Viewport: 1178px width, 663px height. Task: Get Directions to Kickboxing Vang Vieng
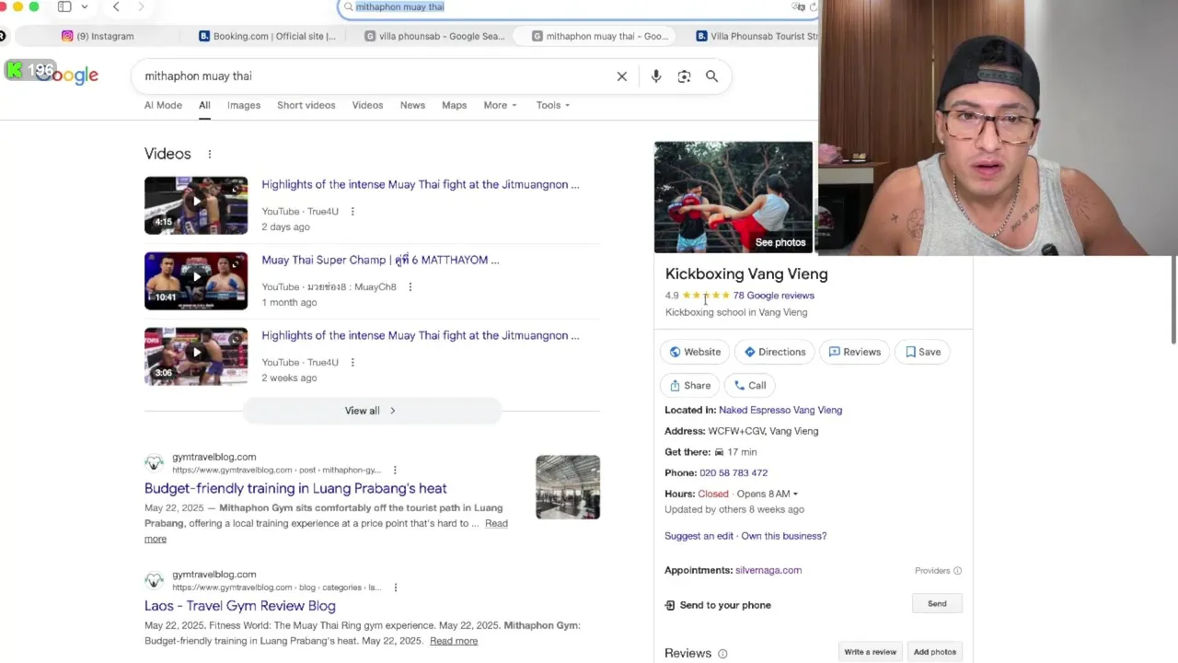click(775, 352)
